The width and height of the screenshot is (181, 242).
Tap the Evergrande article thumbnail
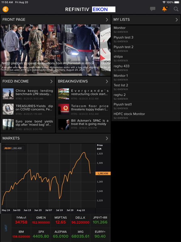pyautogui.click(x=63, y=94)
